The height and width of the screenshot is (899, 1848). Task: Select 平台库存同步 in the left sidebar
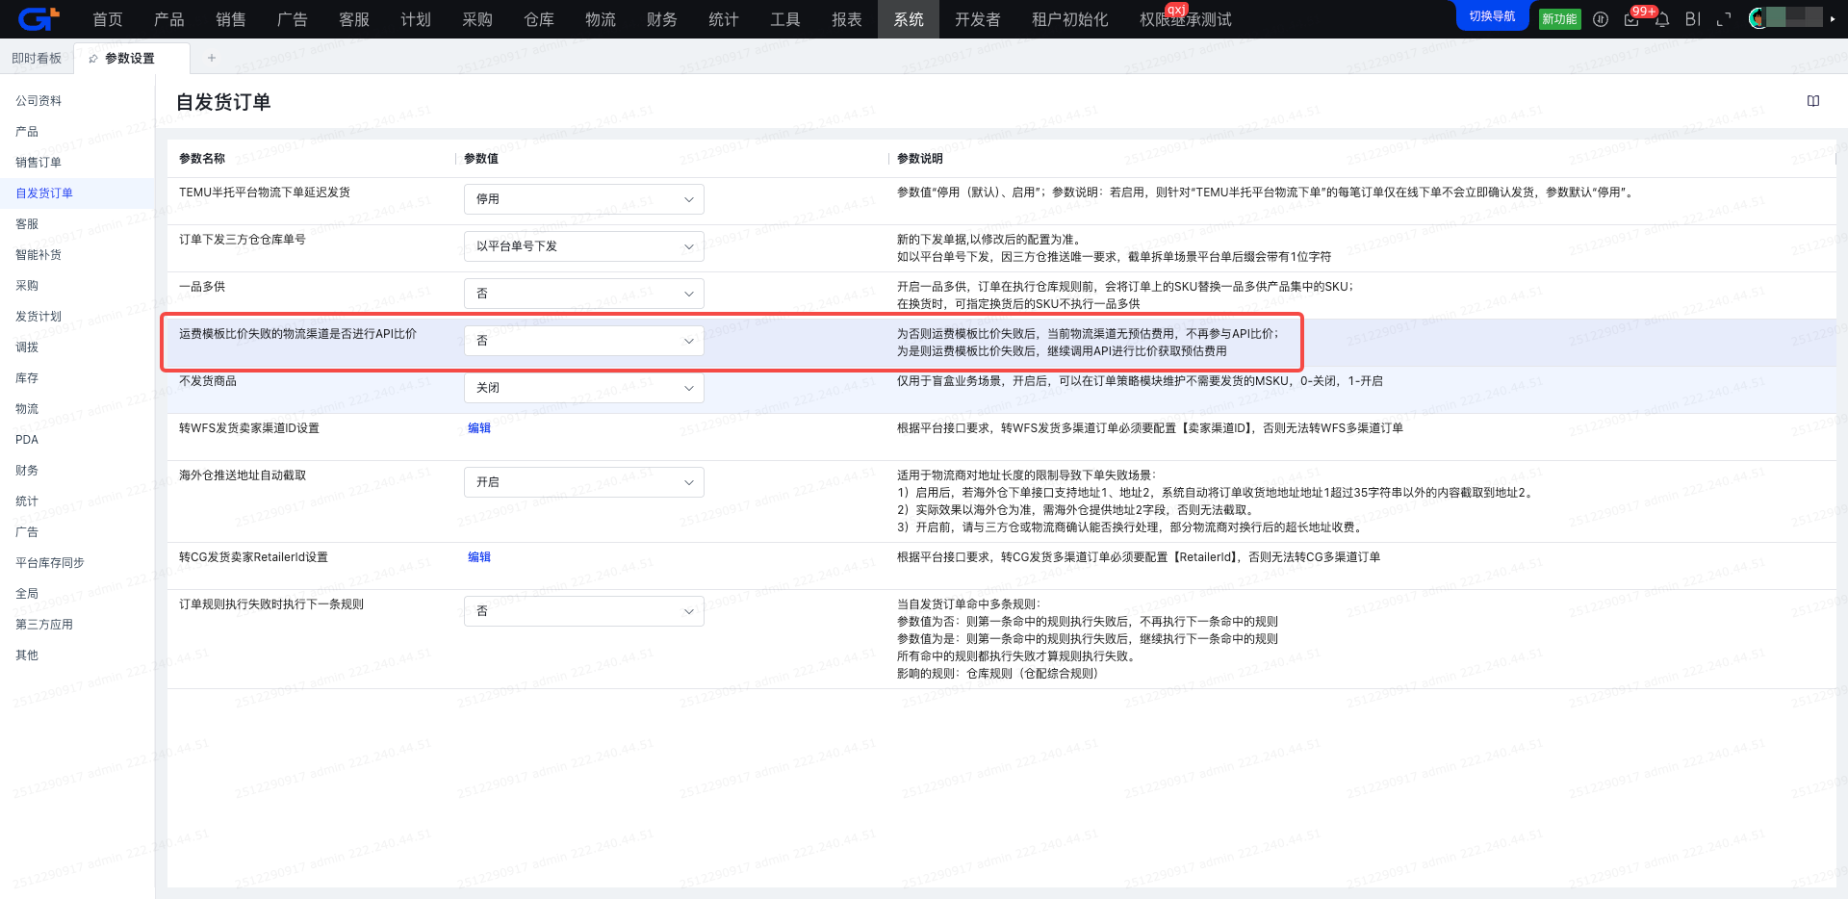77,563
